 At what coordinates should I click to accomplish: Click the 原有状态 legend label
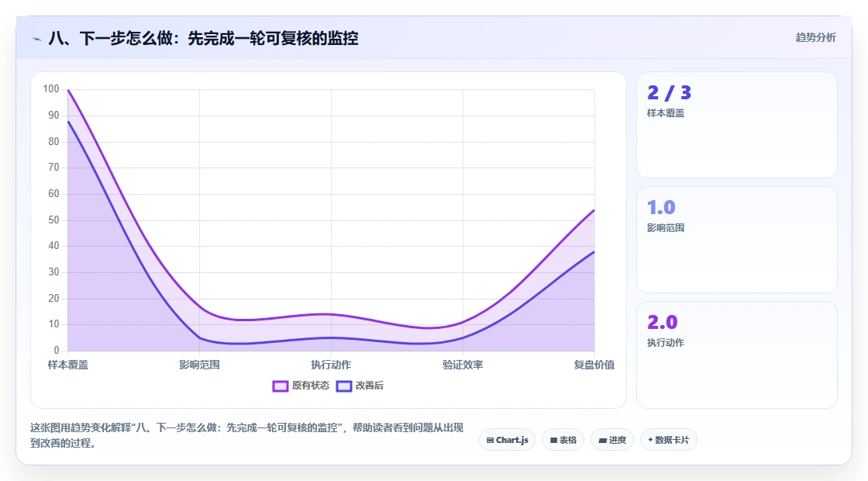click(x=311, y=386)
